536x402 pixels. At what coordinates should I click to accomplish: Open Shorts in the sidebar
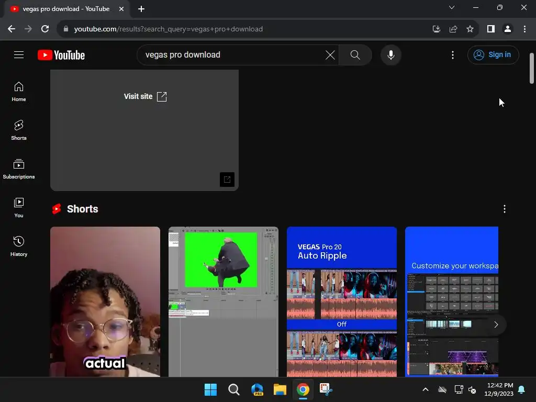point(19,130)
